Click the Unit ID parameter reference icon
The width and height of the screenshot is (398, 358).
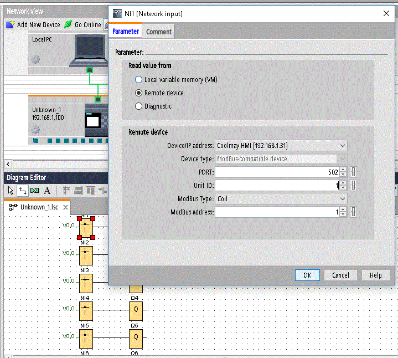pyautogui.click(x=353, y=185)
